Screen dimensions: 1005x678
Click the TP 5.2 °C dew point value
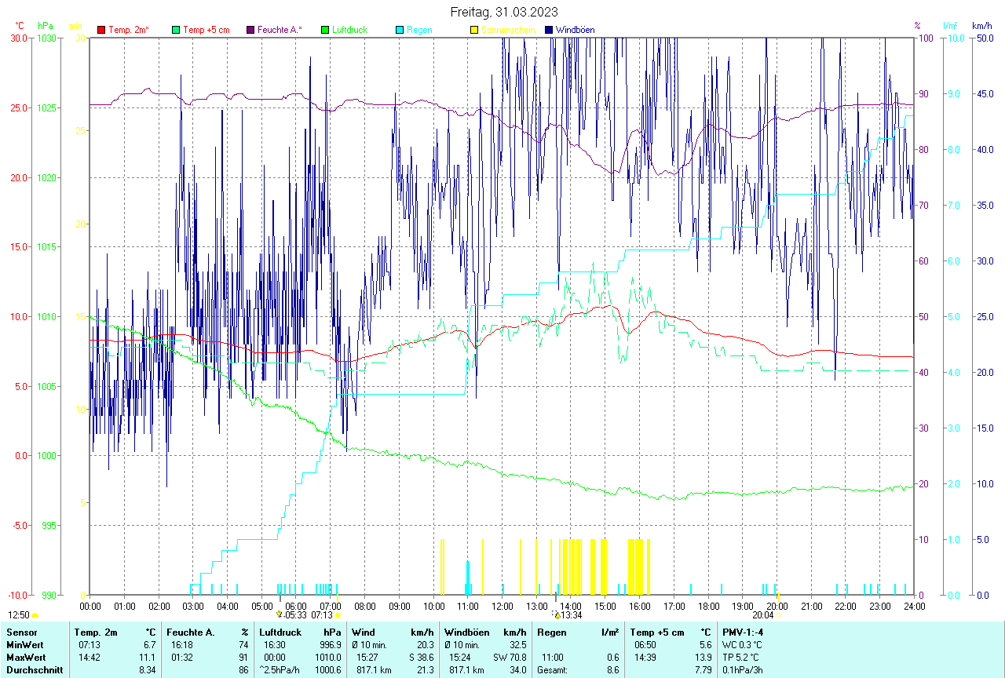741,658
